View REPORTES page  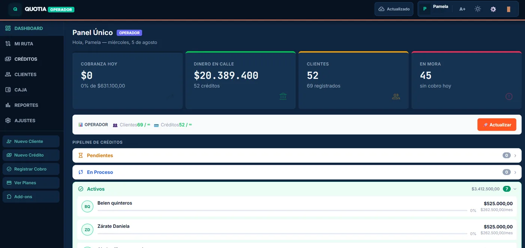click(x=32, y=105)
